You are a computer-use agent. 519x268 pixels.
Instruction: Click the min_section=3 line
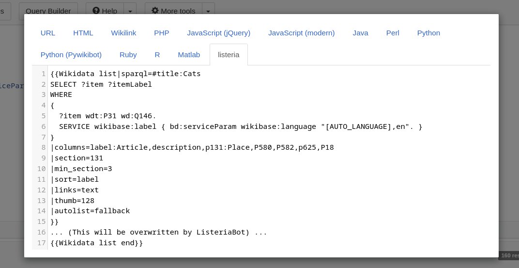pos(81,169)
